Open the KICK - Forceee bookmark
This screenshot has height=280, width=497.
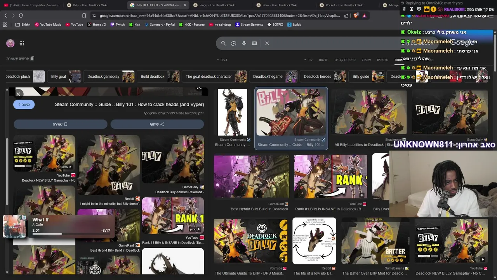pos(191,24)
